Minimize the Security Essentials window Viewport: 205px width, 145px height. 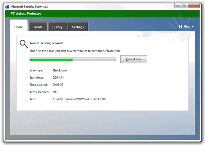(178, 5)
